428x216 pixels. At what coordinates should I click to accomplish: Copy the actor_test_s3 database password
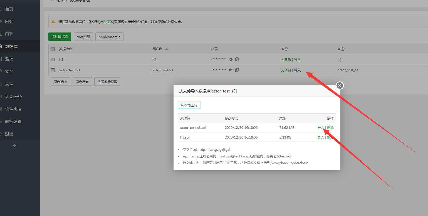click(237, 70)
